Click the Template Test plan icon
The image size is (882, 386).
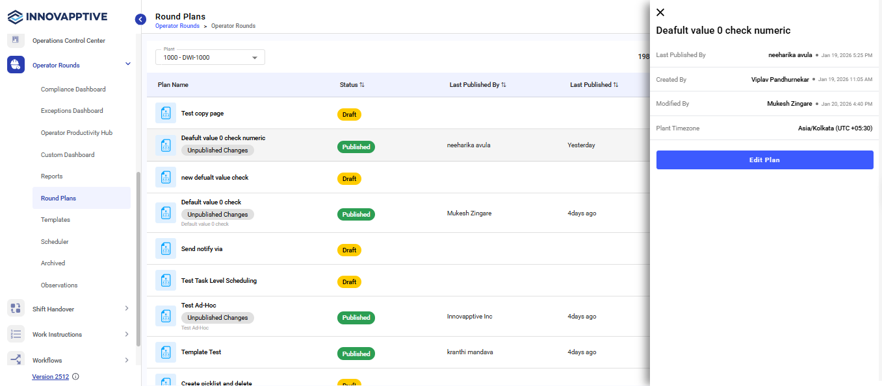[166, 352]
